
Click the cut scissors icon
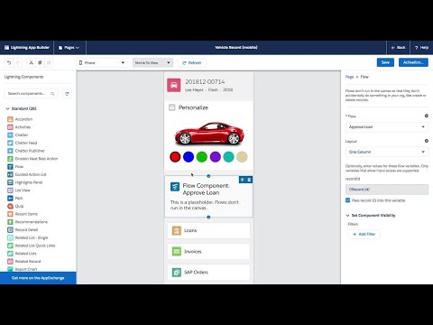click(x=31, y=62)
